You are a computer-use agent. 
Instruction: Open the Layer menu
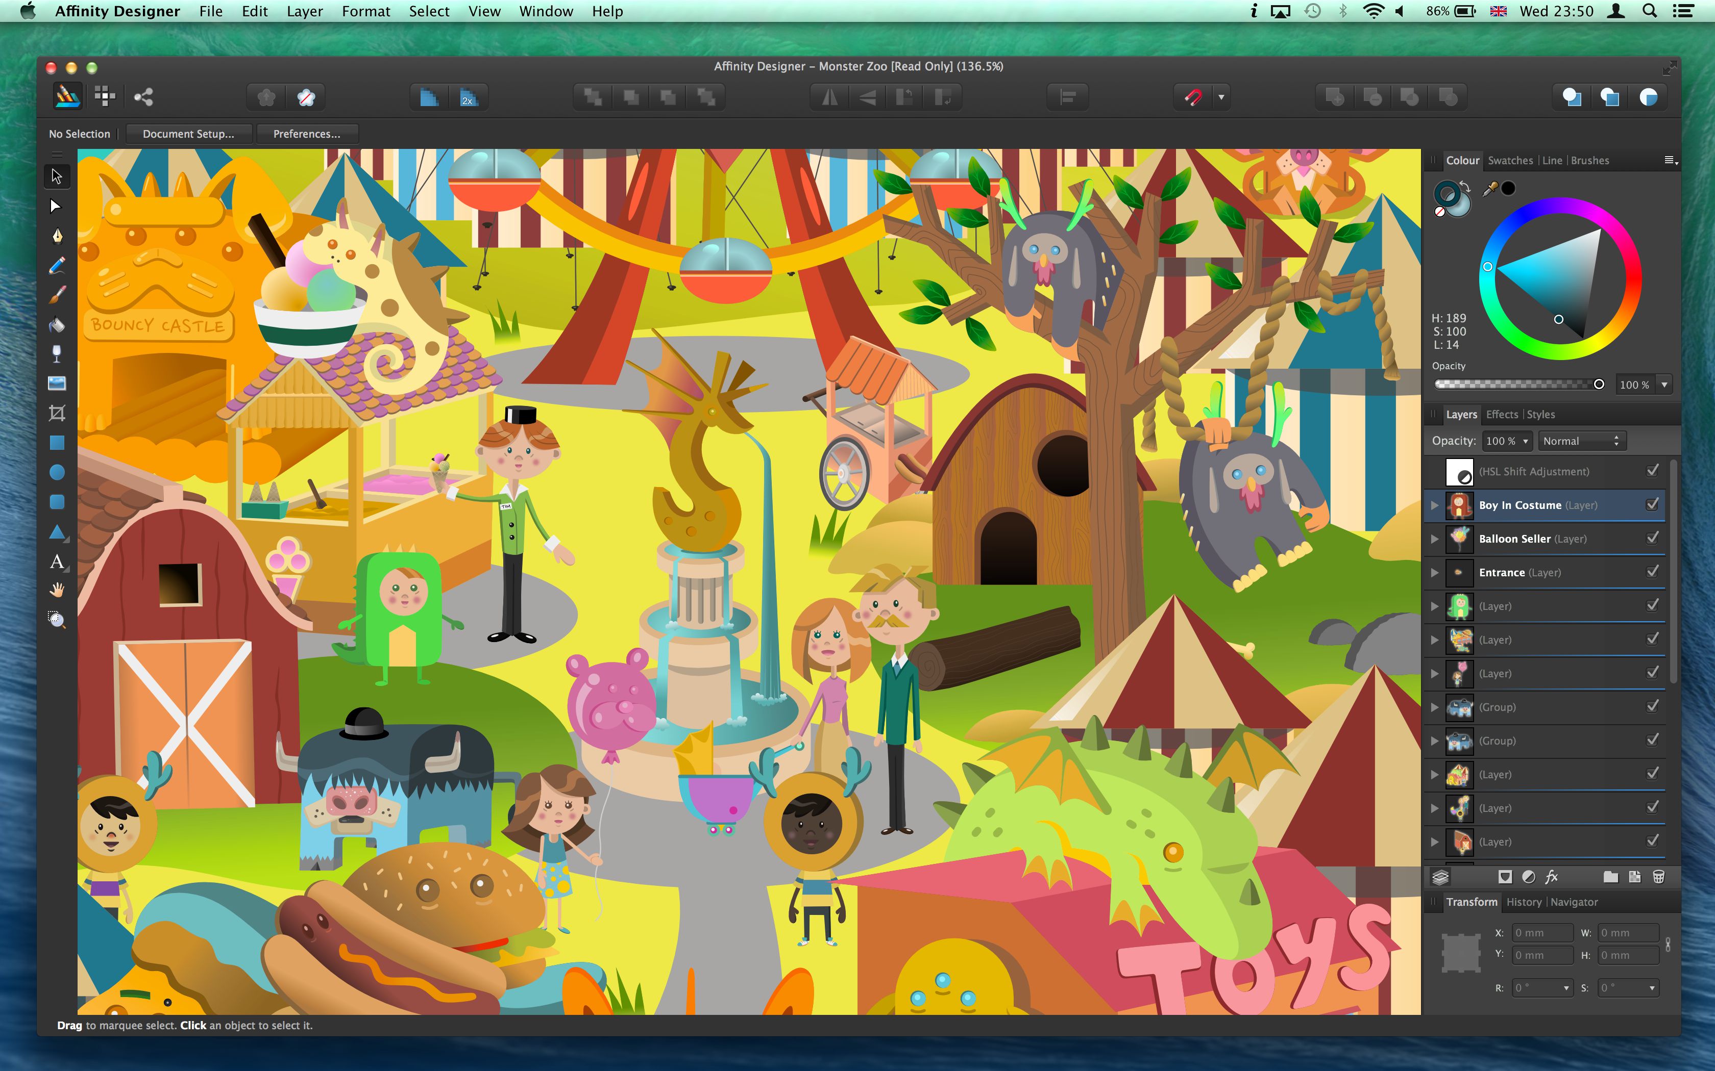[x=304, y=11]
